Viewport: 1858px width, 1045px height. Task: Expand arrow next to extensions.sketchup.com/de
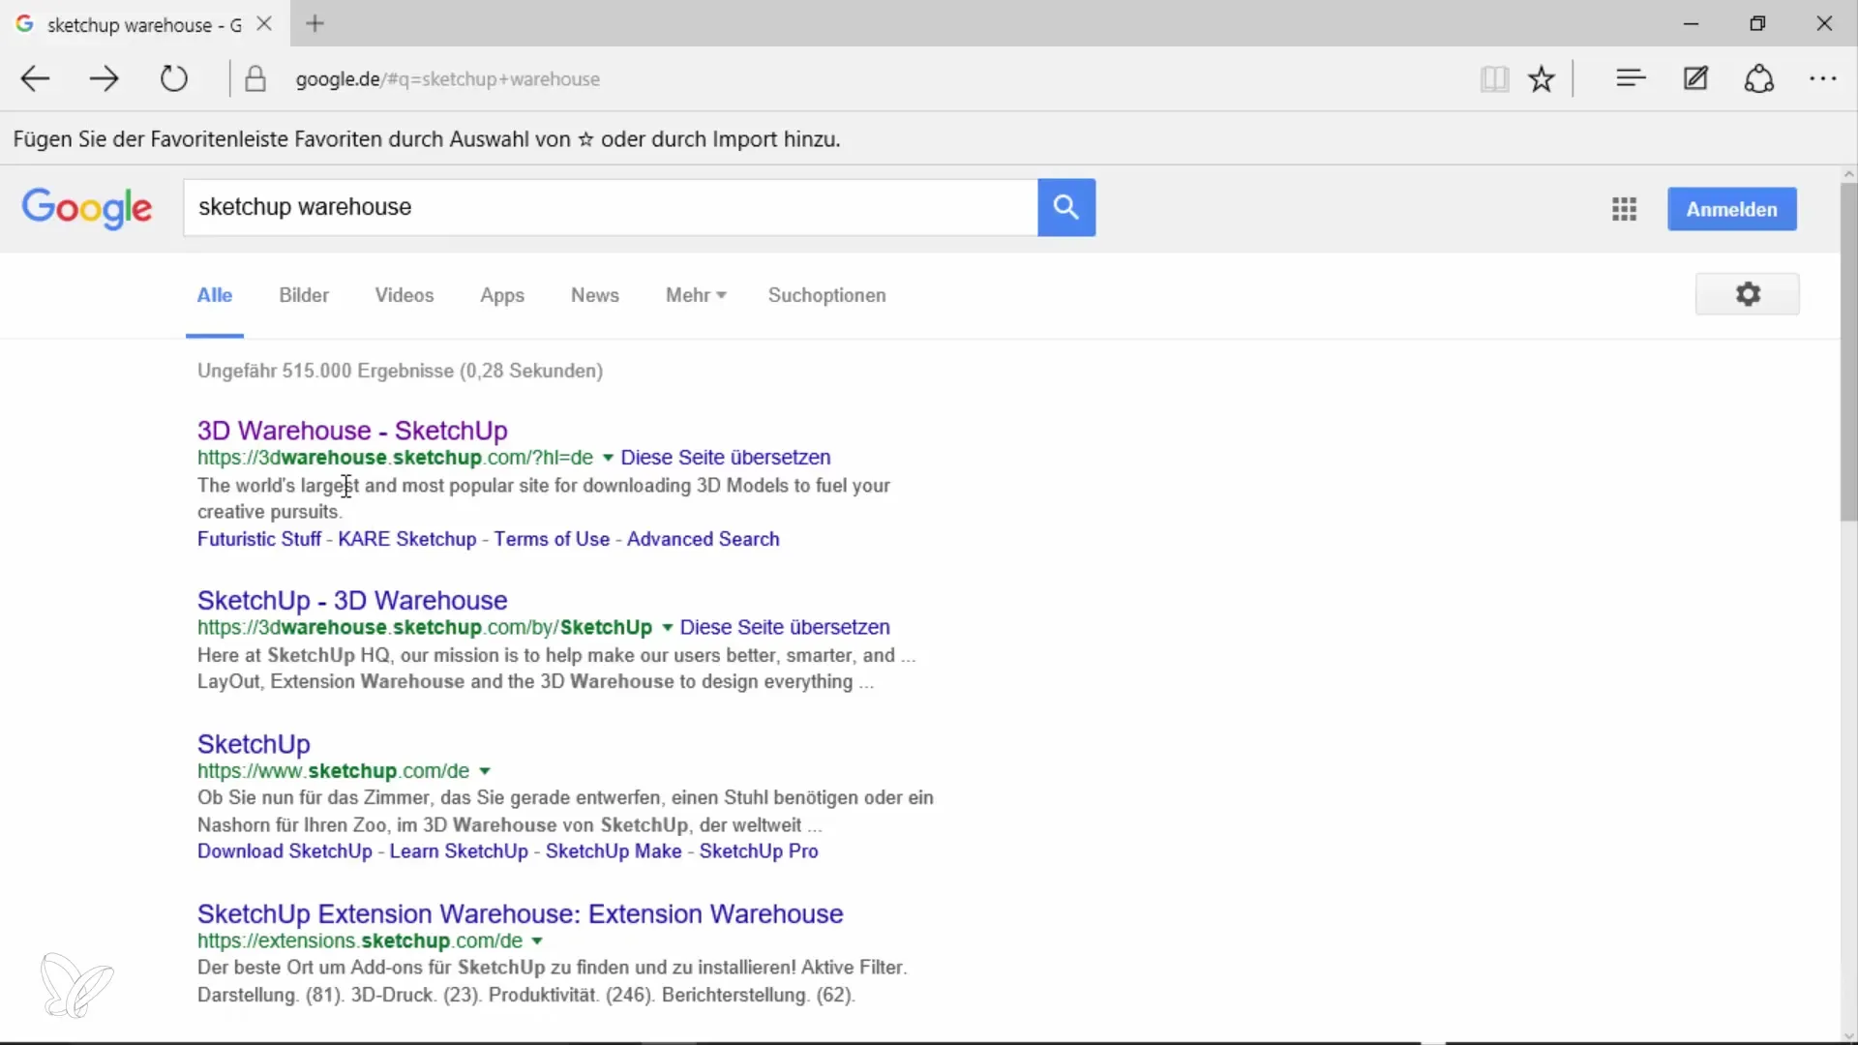tap(537, 941)
